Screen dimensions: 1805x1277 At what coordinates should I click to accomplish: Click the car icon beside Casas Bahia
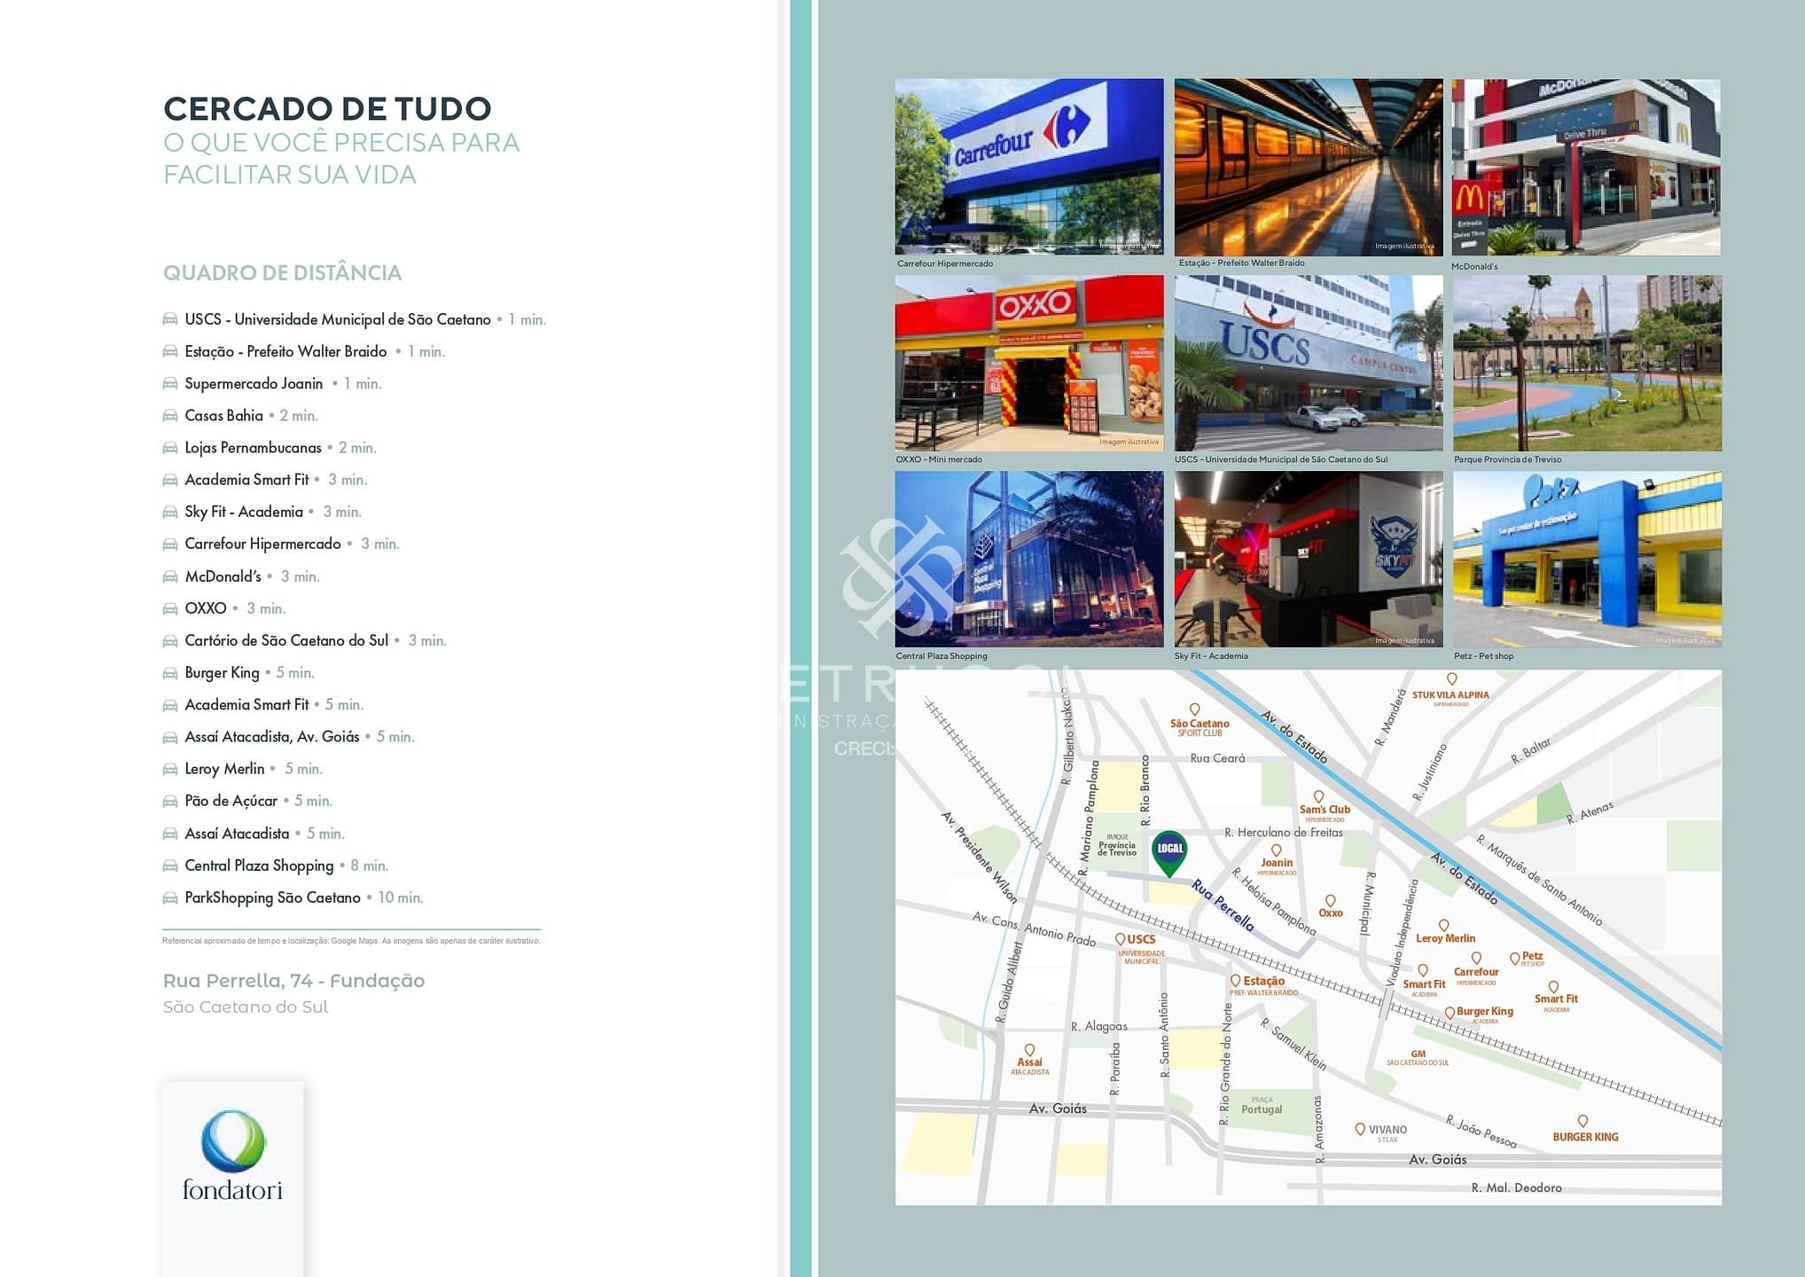(x=170, y=416)
